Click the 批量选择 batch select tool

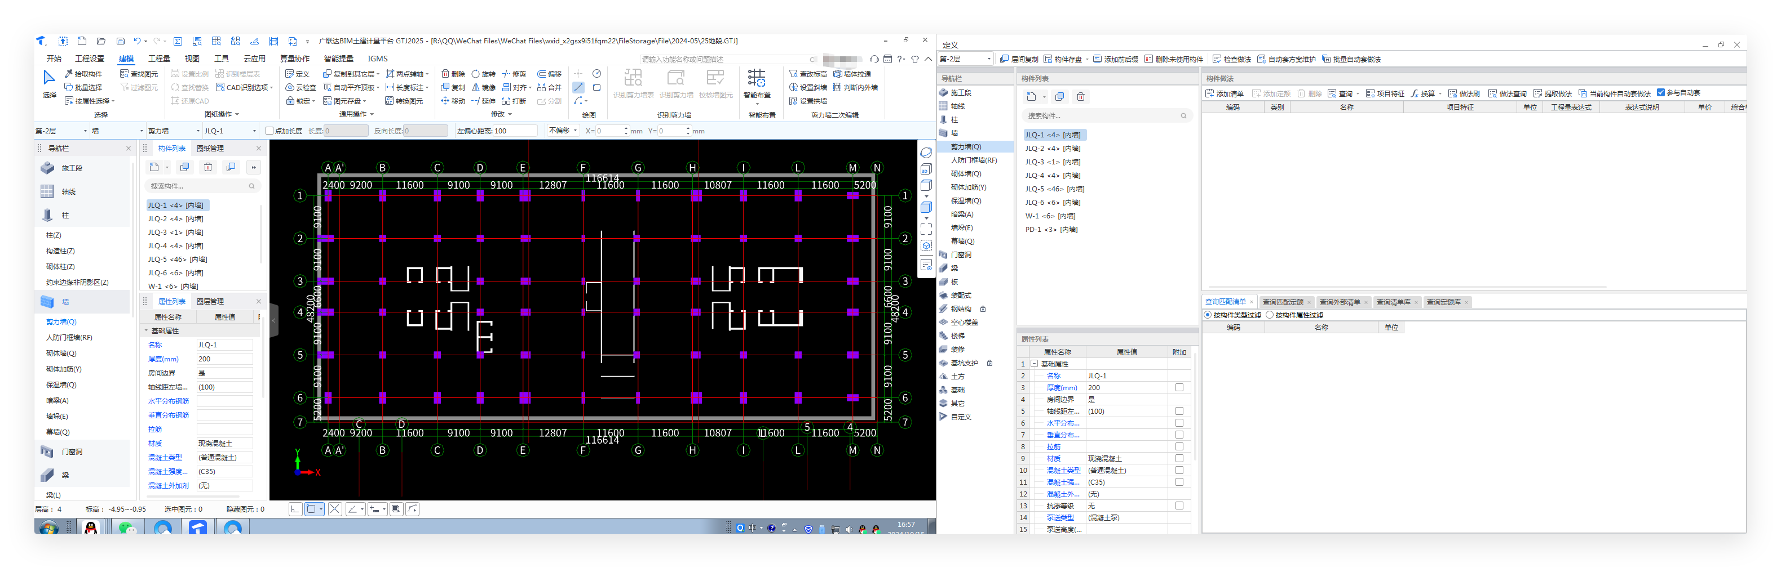pyautogui.click(x=83, y=88)
